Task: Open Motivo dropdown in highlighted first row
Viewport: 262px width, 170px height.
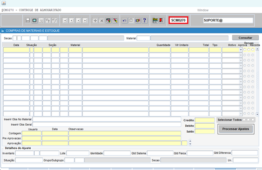Action: click(241, 50)
